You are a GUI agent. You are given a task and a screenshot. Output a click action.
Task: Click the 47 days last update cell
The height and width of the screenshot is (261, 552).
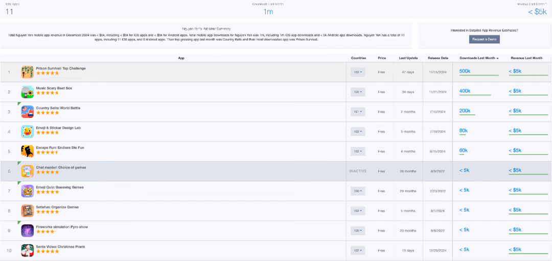point(408,72)
